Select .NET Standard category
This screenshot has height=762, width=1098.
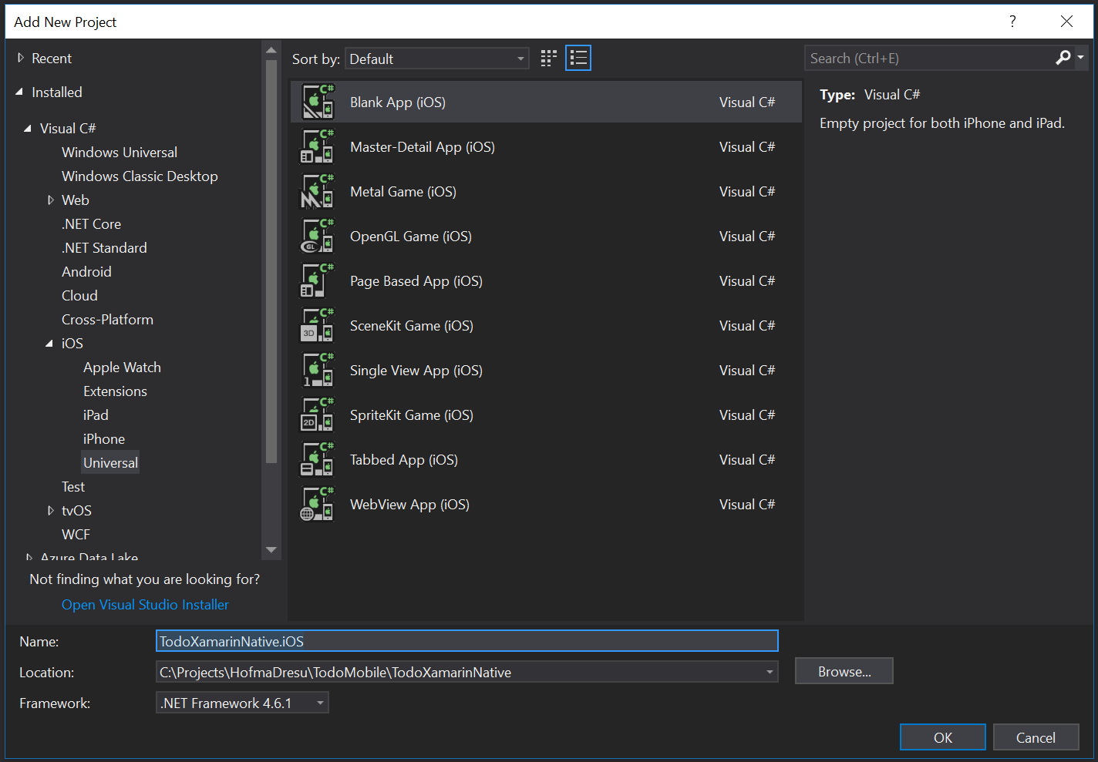[x=104, y=248]
